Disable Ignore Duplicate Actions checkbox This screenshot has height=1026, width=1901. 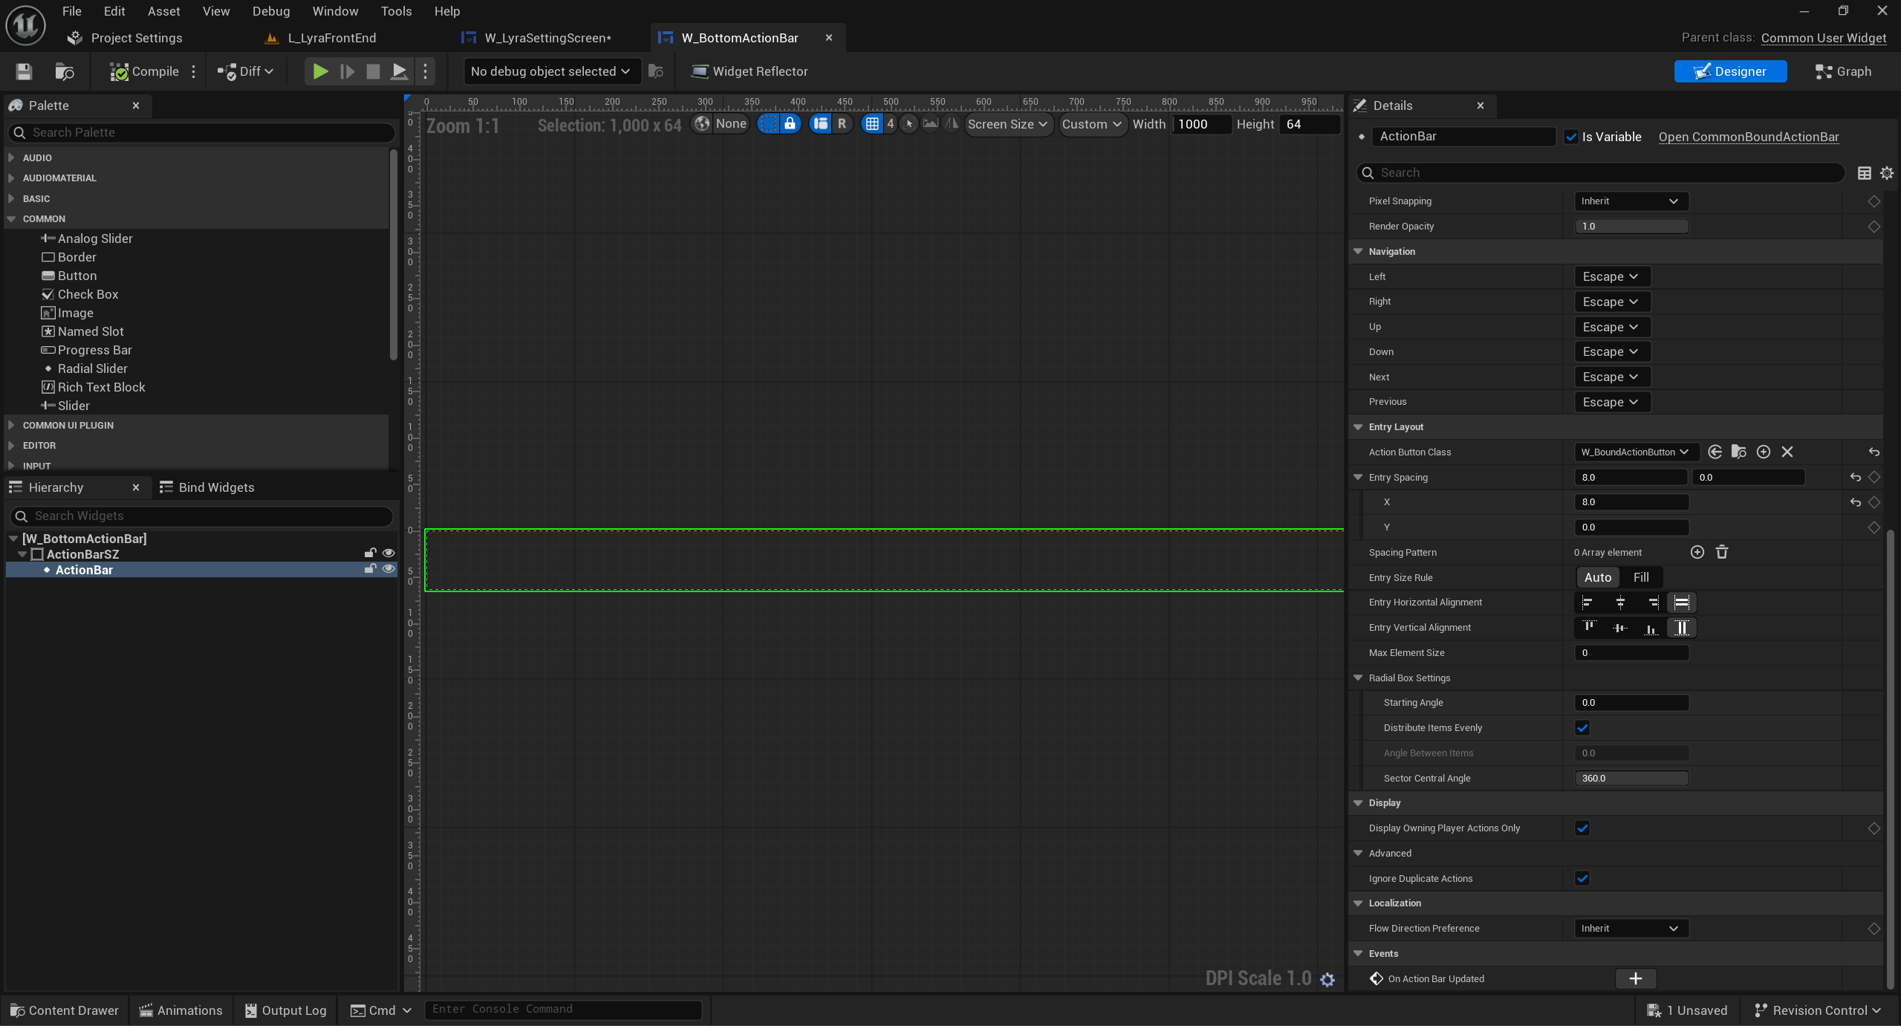1582,878
